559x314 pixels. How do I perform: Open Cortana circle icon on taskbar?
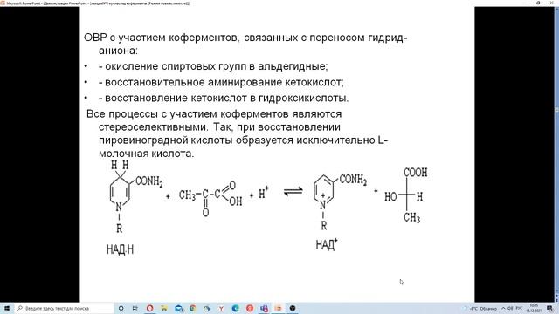[121, 308]
